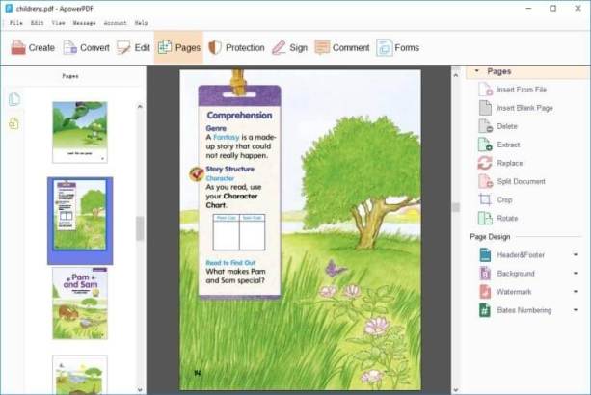This screenshot has width=591, height=395.
Task: Click the Background page design option
Action: 506,274
